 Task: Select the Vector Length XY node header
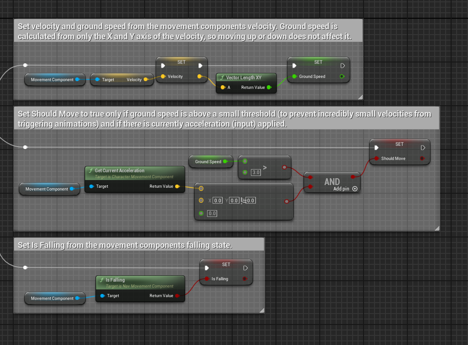[x=246, y=77]
